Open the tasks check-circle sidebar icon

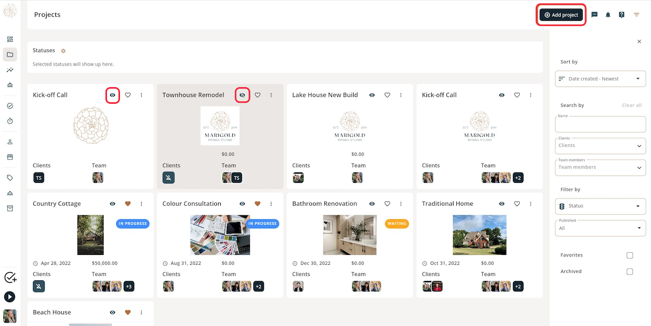click(10, 106)
